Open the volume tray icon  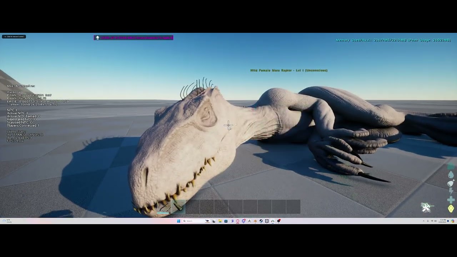(x=435, y=221)
